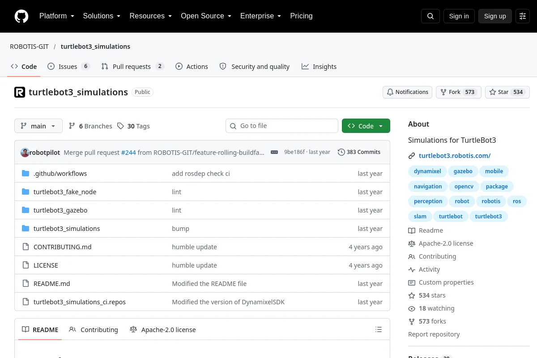Open the GitHub homepage logo
Viewport: 537px width, 358px height.
tap(21, 16)
